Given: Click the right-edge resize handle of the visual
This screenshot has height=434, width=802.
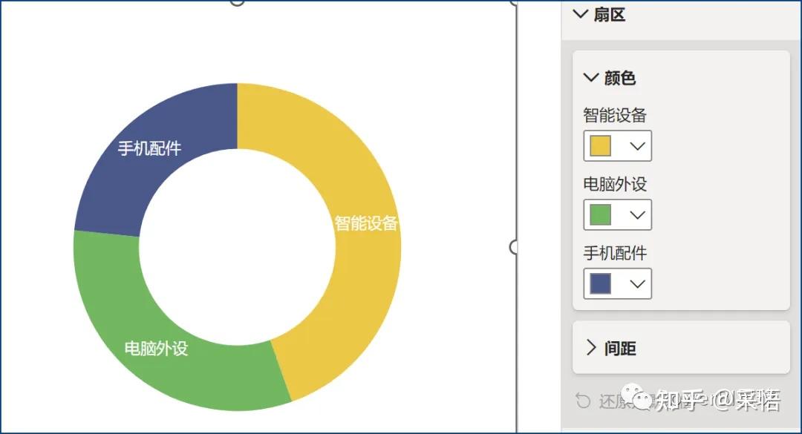Looking at the screenshot, I should 515,247.
